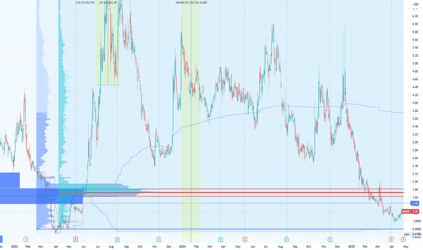423x250 pixels.
Task: Click the 3.81 (85.66%) measurement label
Action: 108,3
